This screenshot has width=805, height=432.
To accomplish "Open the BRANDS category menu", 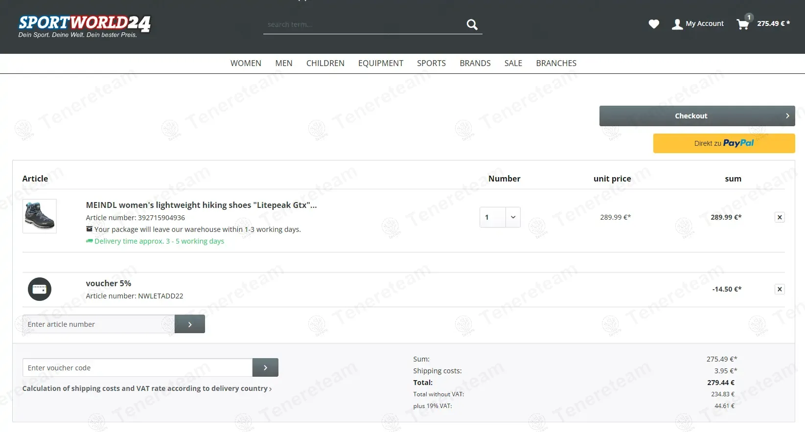I will (475, 63).
